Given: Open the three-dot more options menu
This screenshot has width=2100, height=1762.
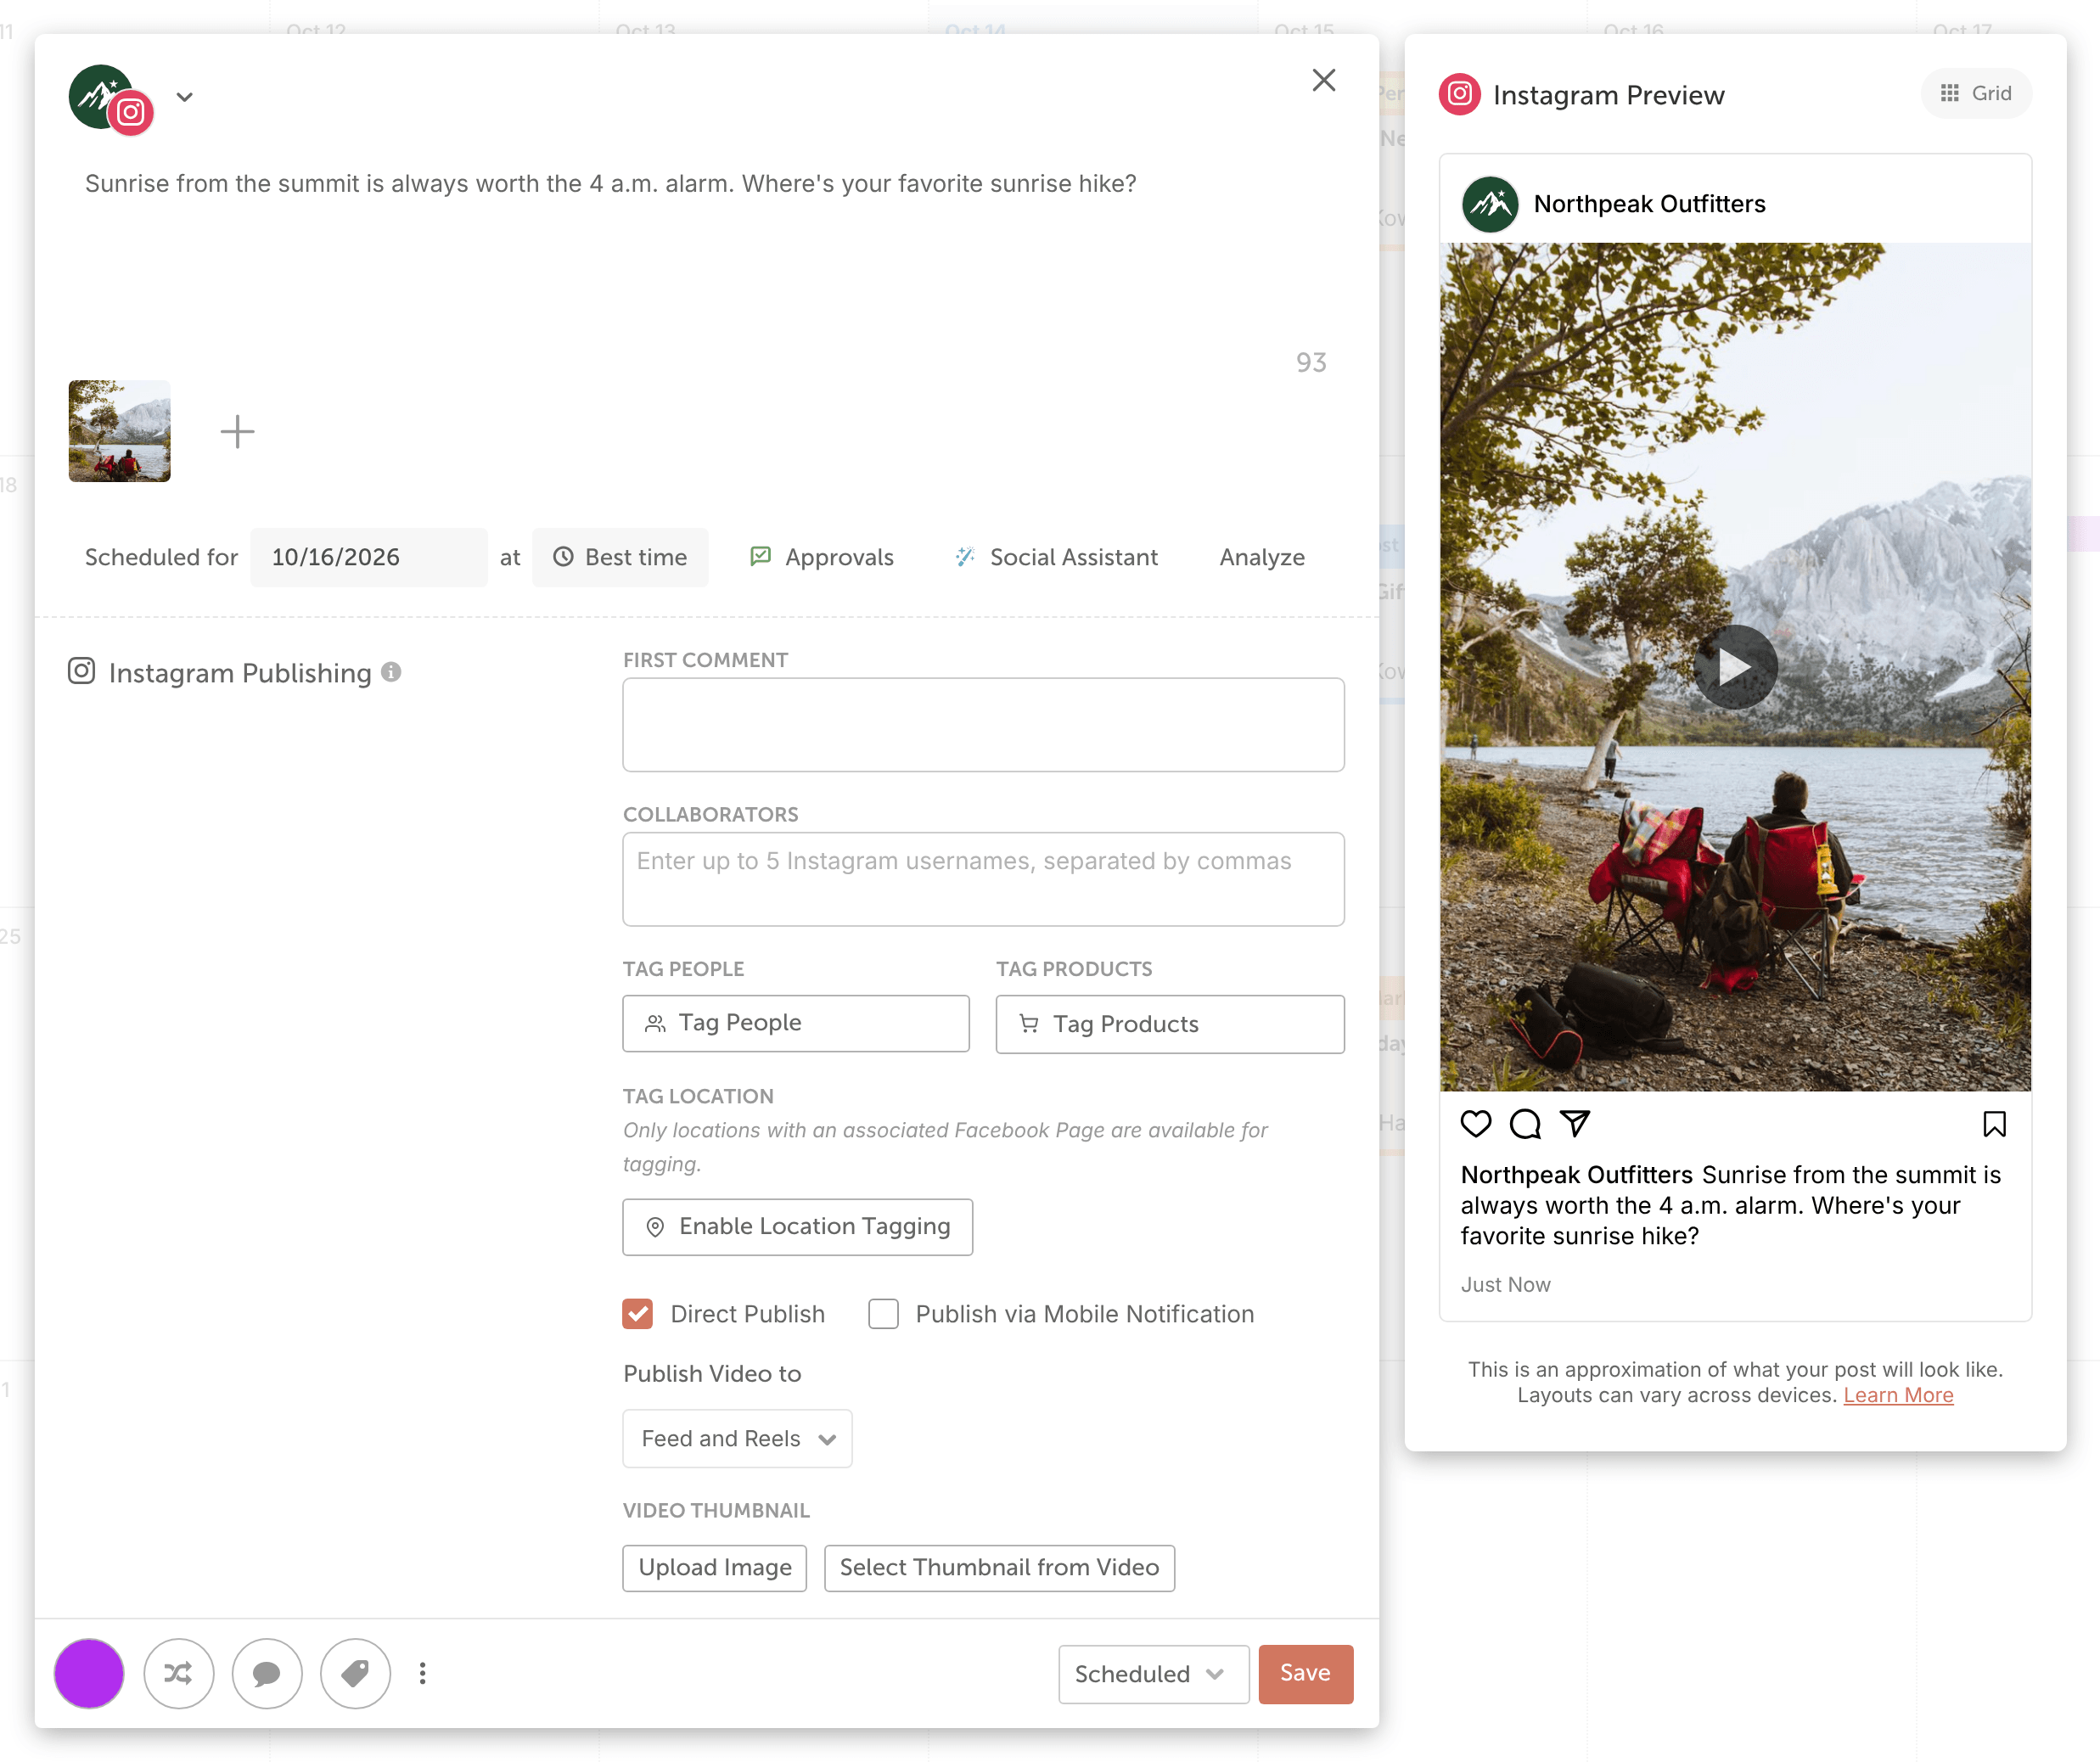Looking at the screenshot, I should [x=423, y=1673].
